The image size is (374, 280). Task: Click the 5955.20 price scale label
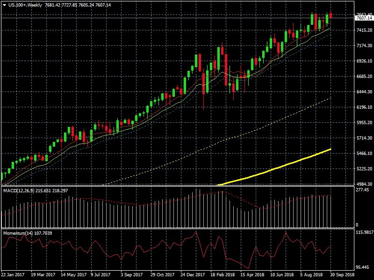pos(364,123)
